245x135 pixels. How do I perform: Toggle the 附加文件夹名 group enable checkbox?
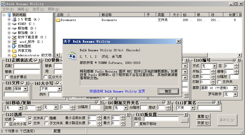[x=164, y=103]
